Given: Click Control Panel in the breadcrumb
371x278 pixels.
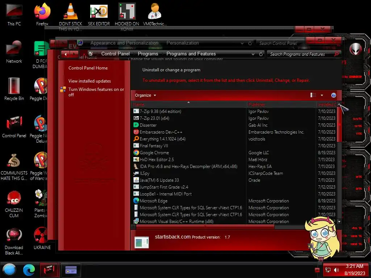Looking at the screenshot, I should point(116,54).
